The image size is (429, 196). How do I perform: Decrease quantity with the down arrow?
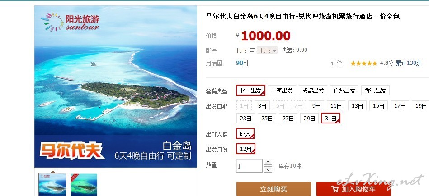[x=268, y=169]
